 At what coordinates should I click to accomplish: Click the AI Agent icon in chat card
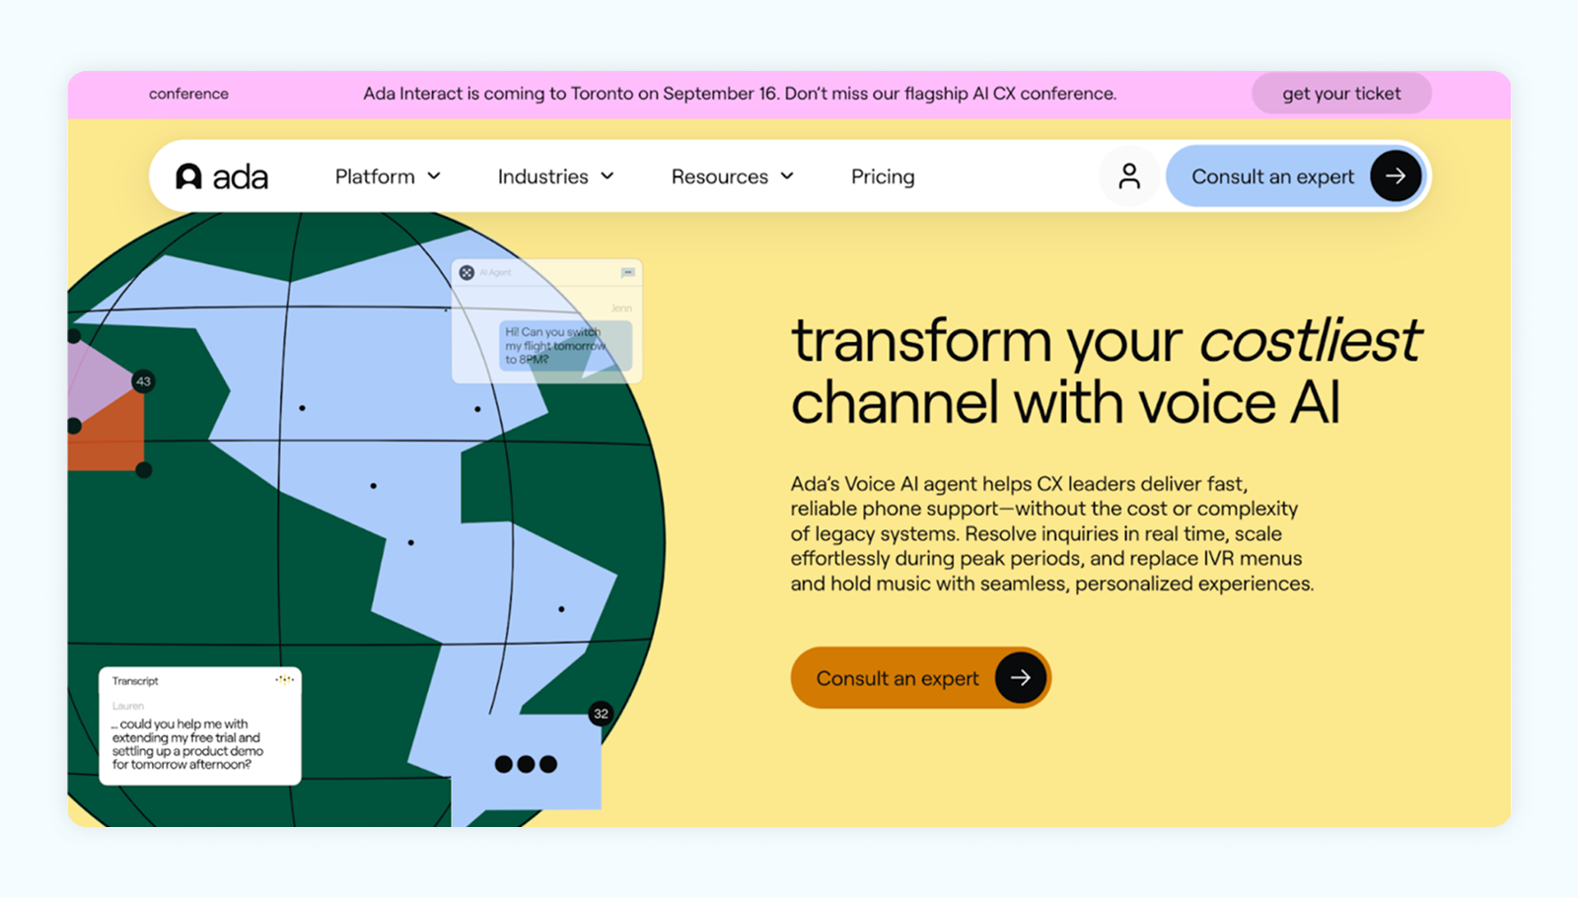[x=466, y=272]
